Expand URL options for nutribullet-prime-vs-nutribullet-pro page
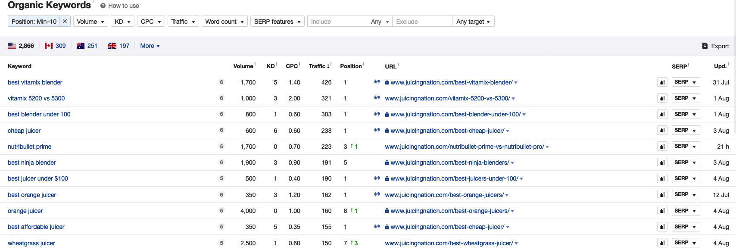 [547, 147]
